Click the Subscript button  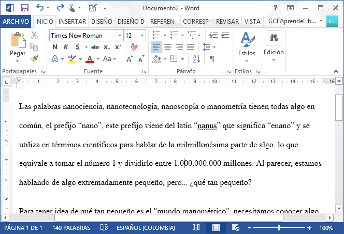107,47
